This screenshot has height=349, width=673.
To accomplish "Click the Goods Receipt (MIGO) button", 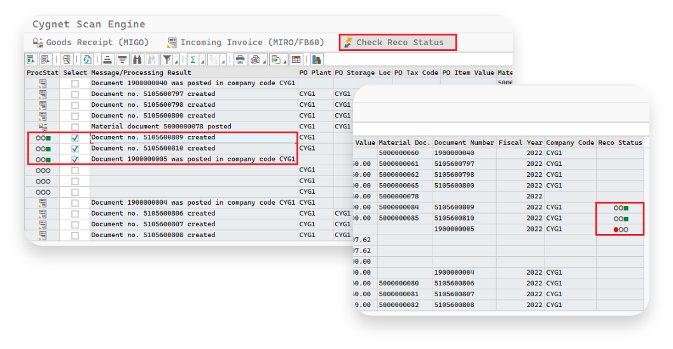I will [x=91, y=43].
